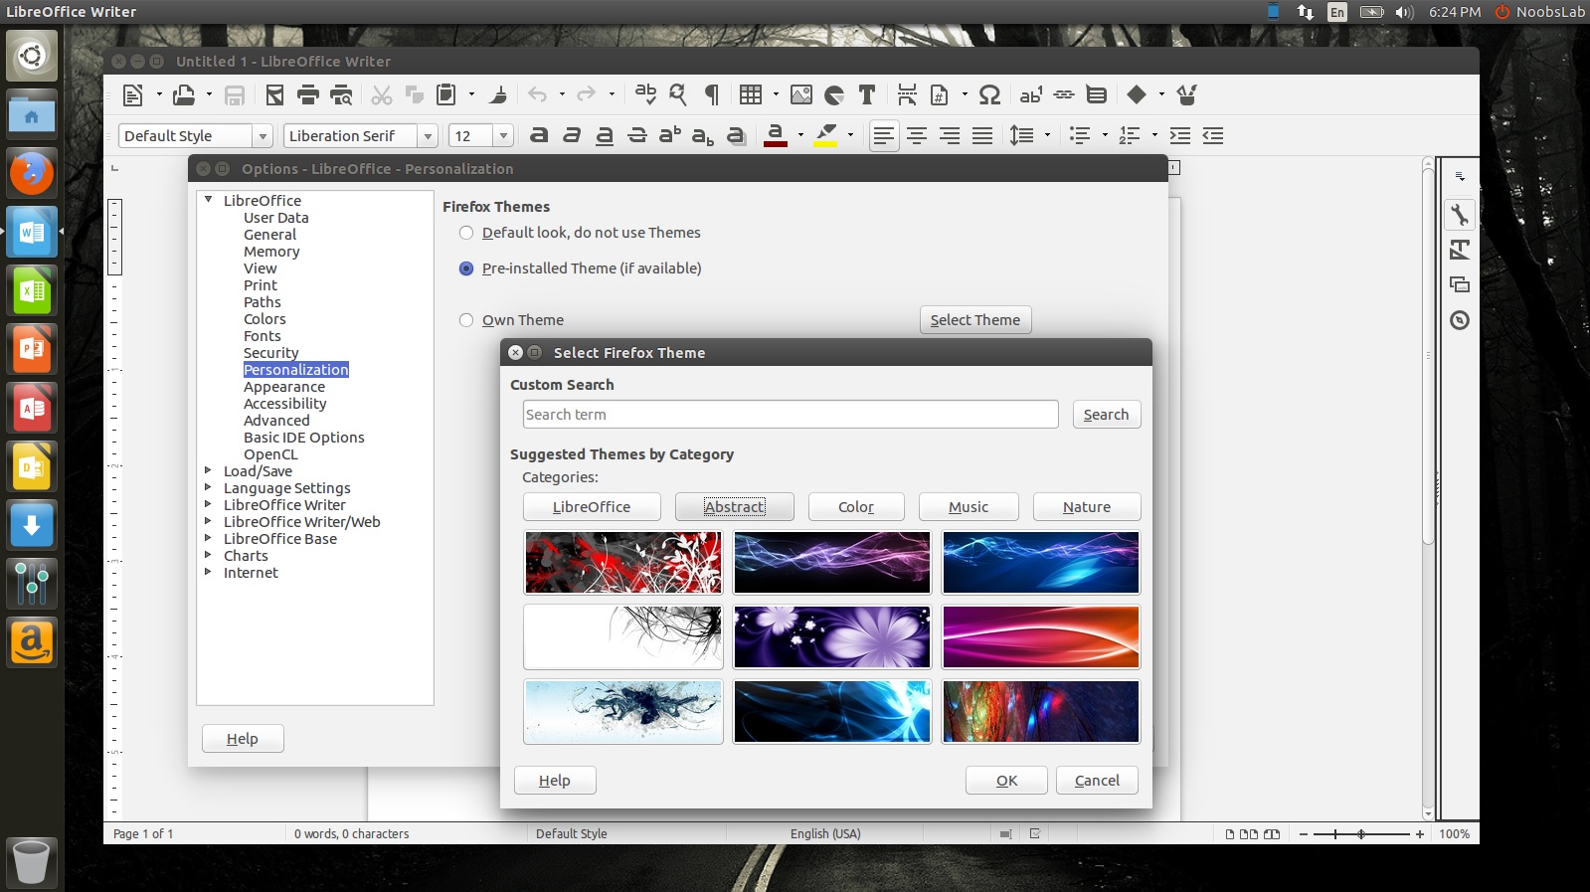Click the Justified alignment icon

click(x=982, y=136)
